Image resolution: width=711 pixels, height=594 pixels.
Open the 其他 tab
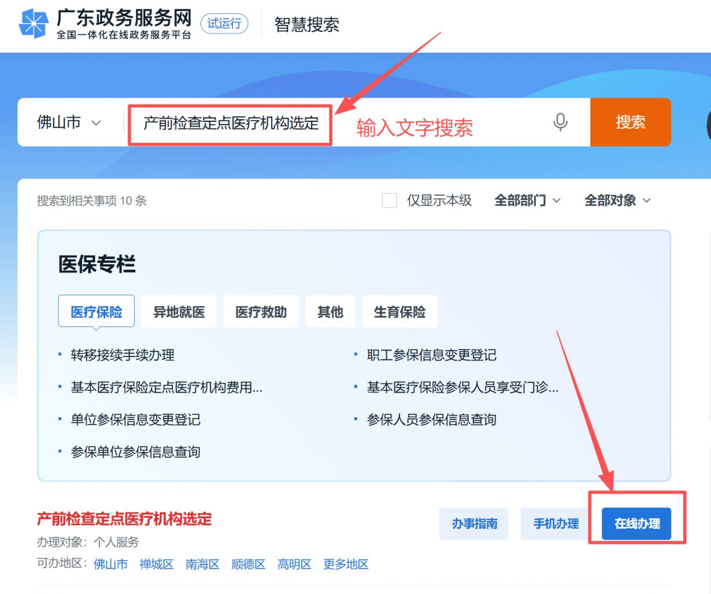click(x=331, y=311)
